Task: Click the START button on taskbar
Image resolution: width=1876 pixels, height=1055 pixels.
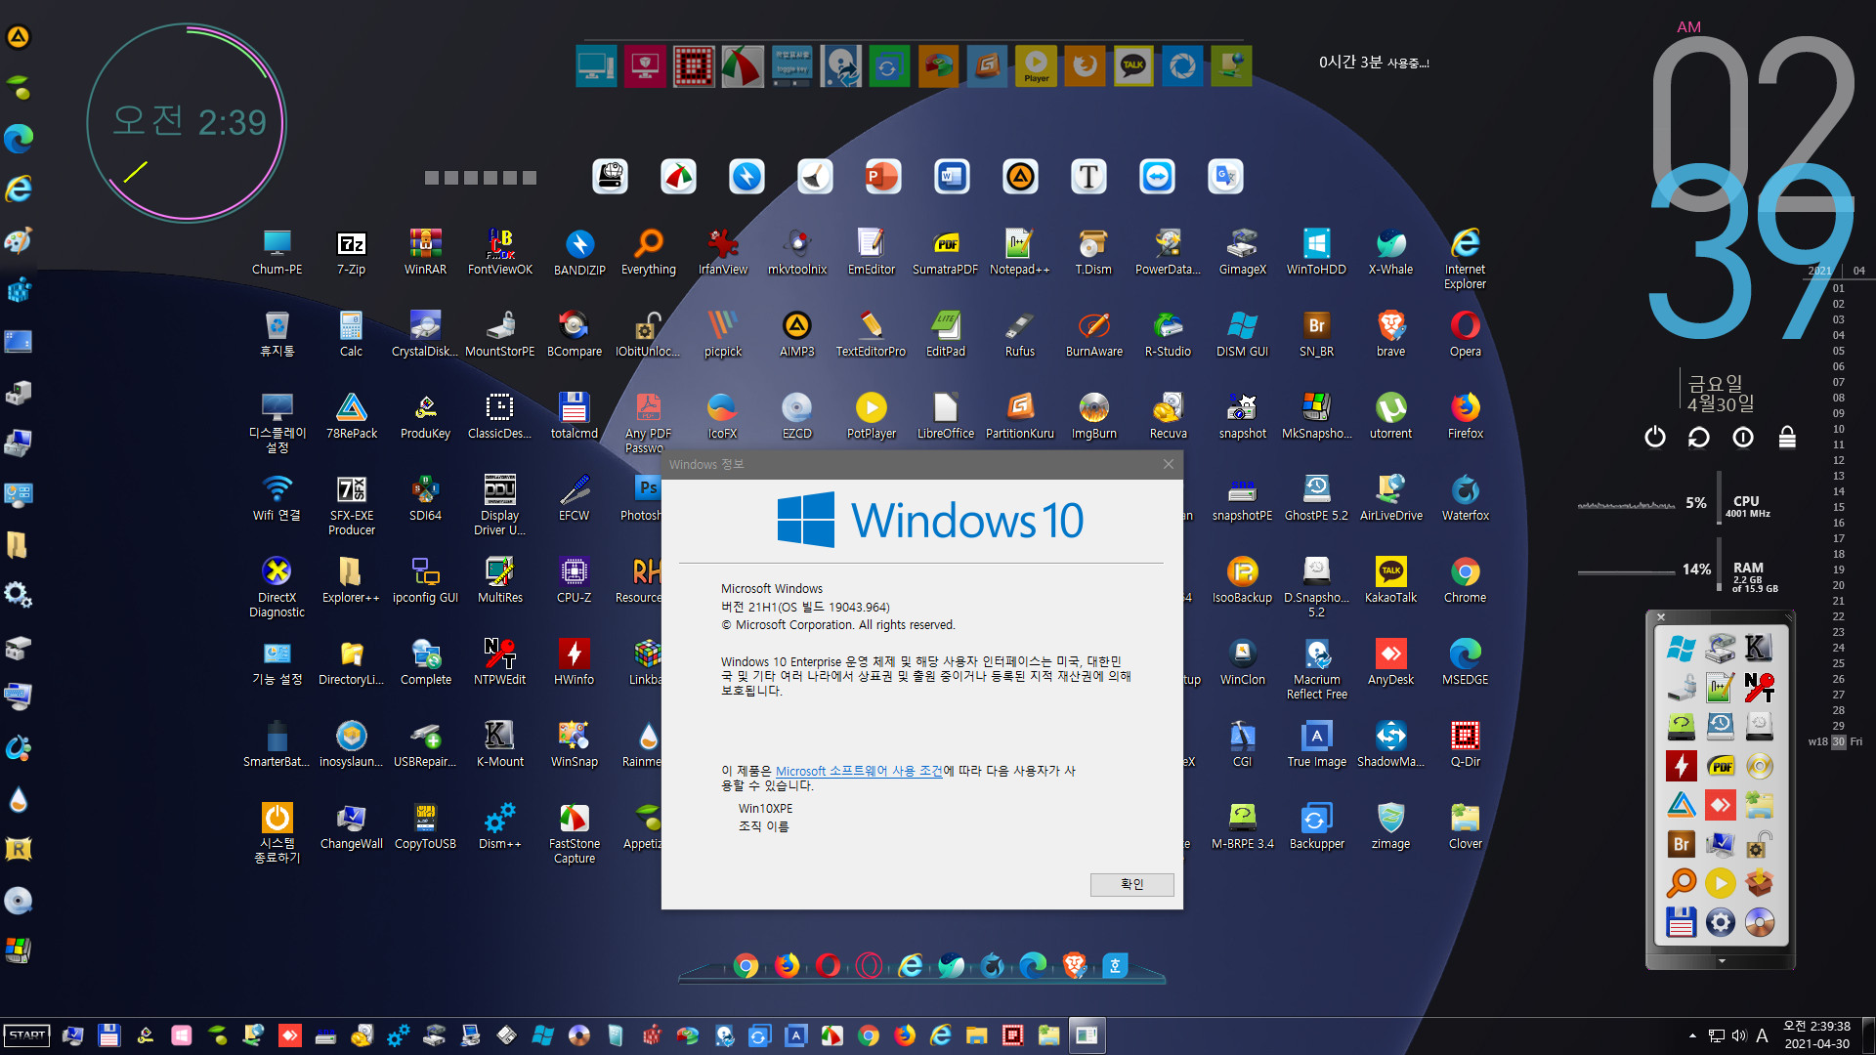Action: pos(27,1035)
